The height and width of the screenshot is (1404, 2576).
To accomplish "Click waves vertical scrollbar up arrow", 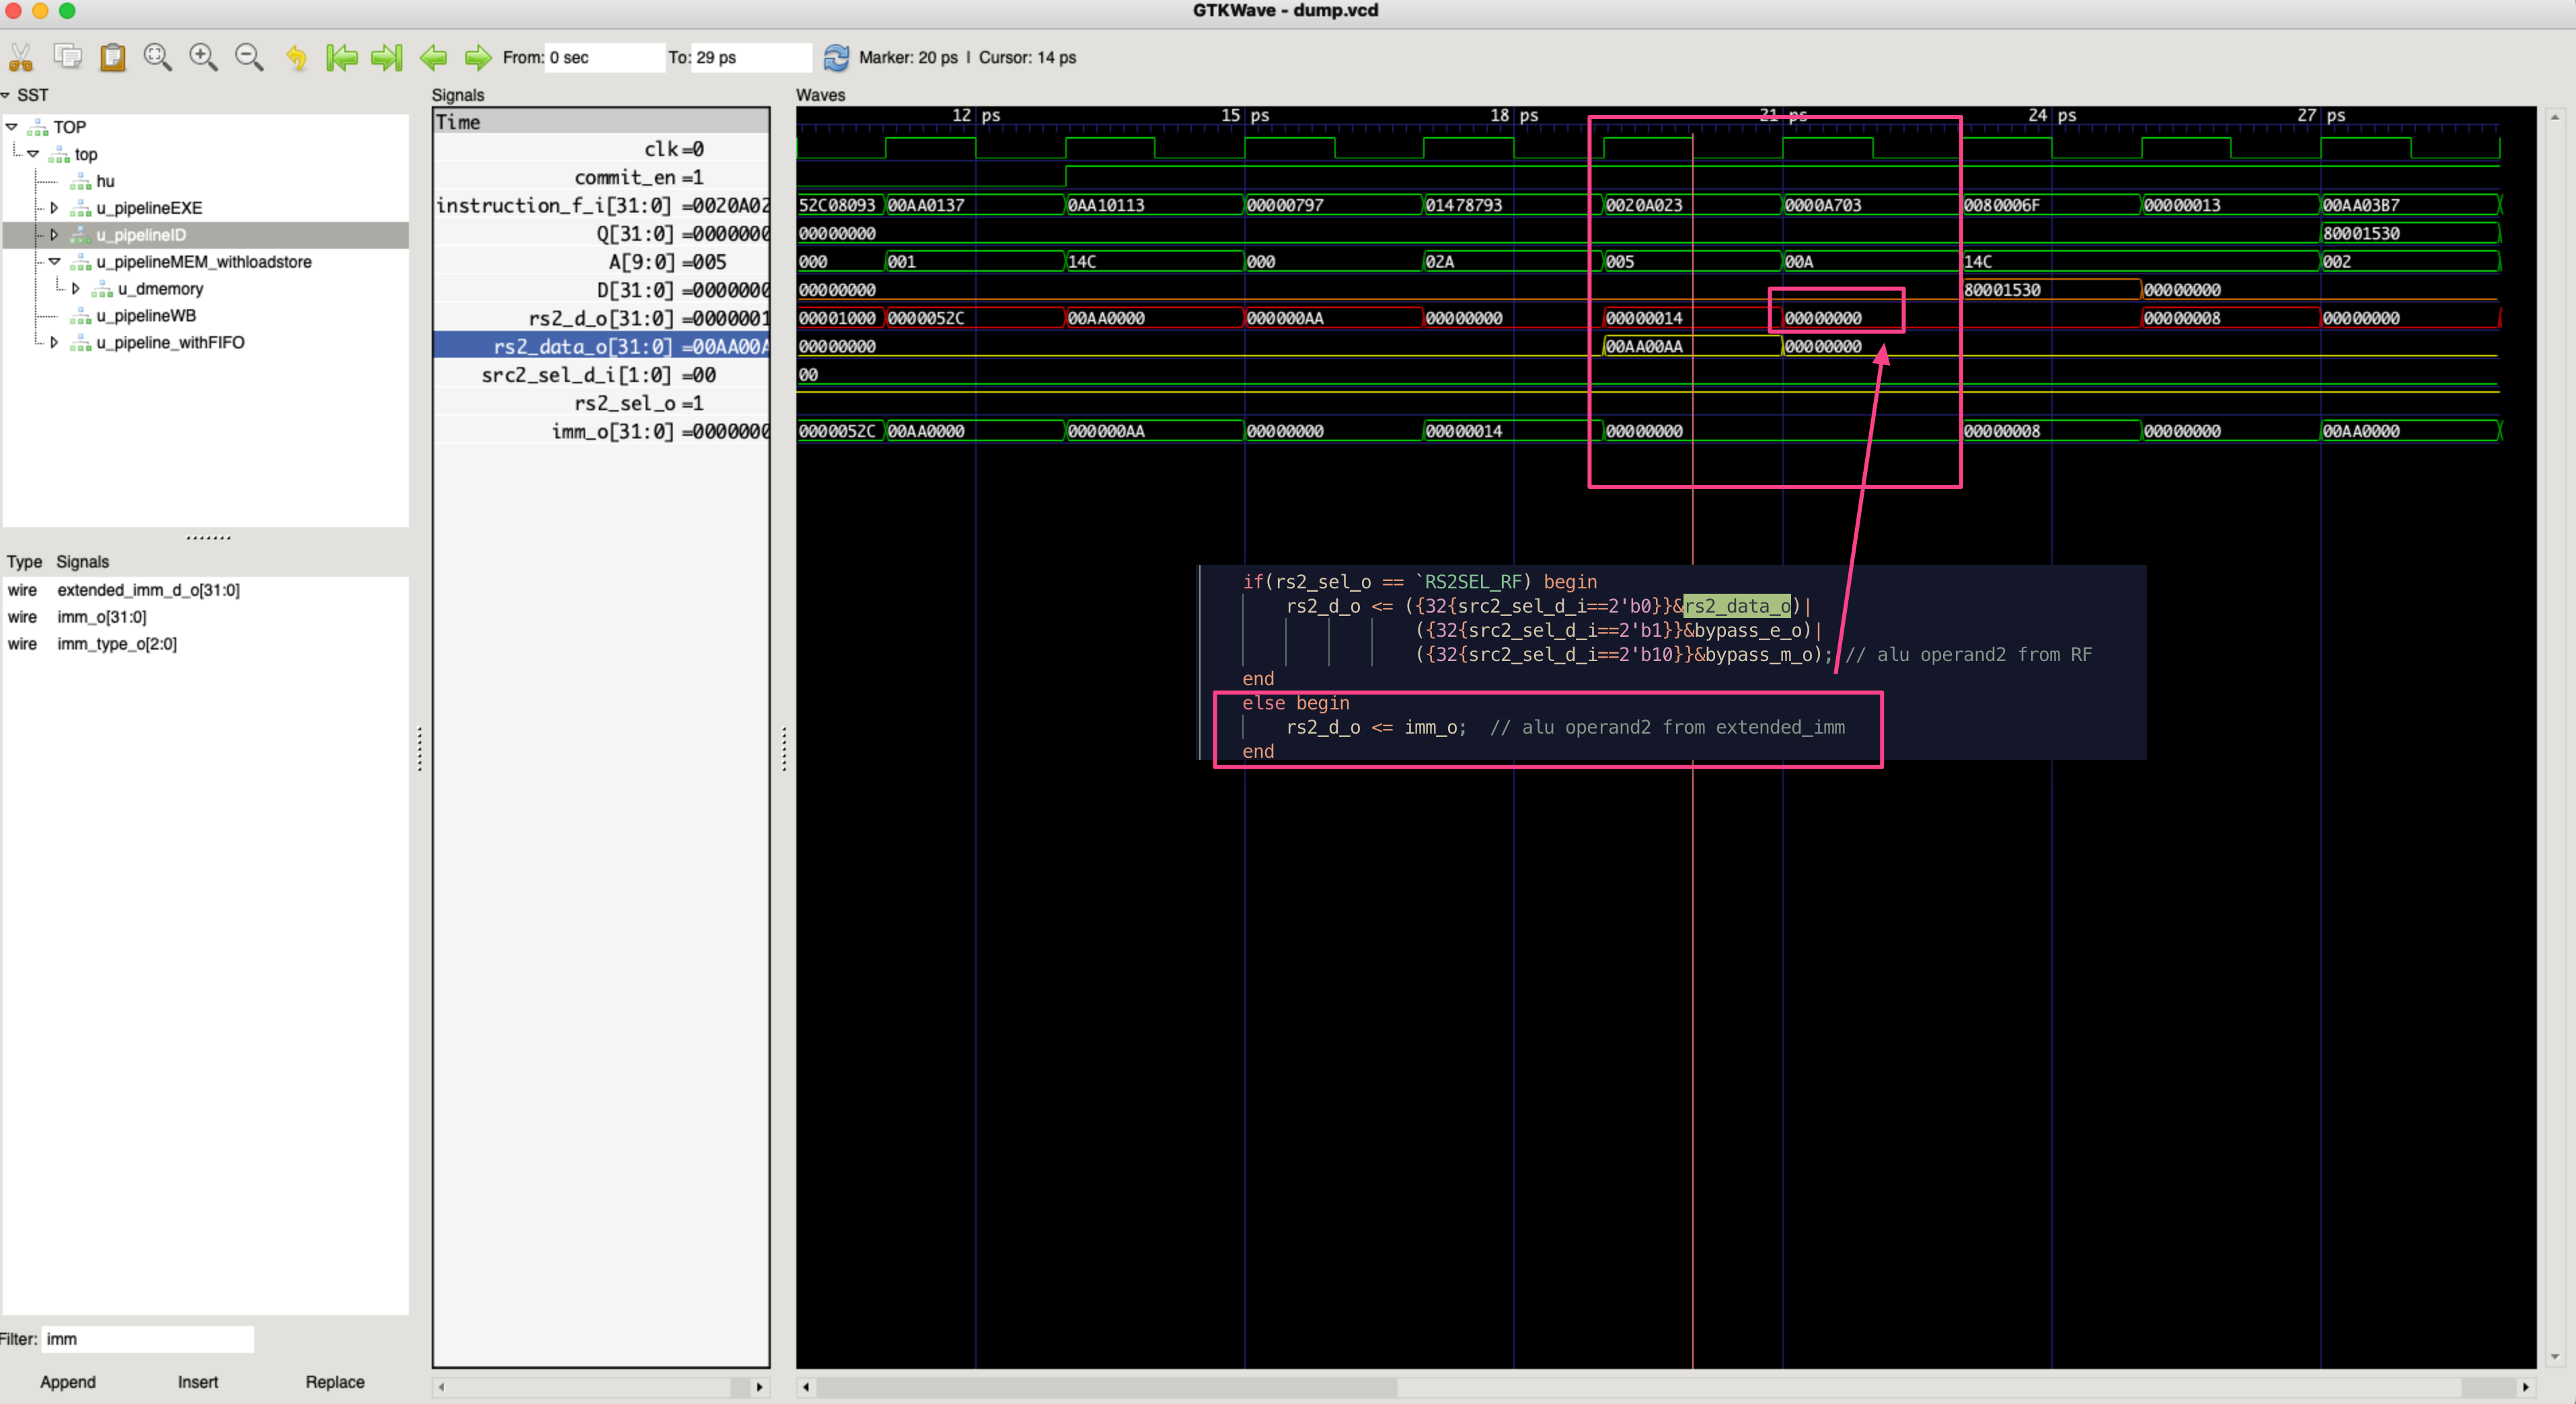I will pos(2555,117).
